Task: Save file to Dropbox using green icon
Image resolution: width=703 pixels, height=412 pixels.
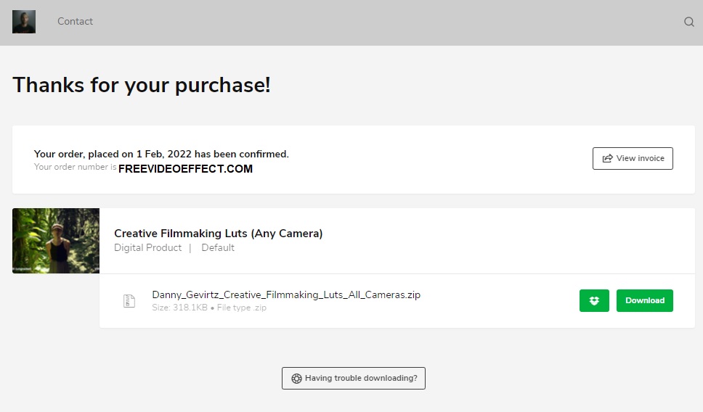Action: point(594,300)
